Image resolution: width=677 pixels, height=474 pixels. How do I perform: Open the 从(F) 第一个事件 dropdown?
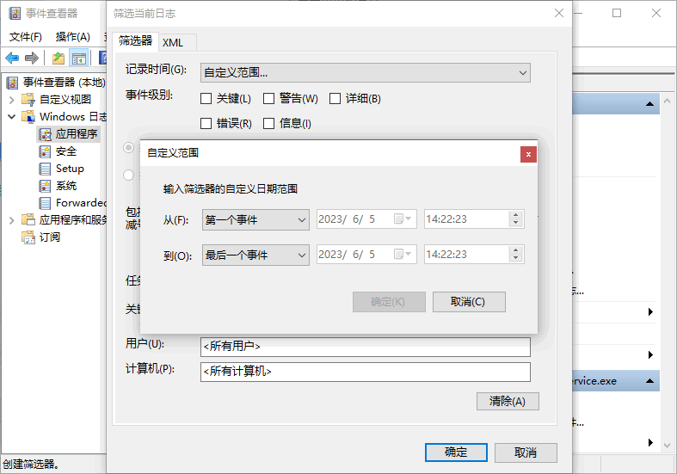[x=255, y=219]
